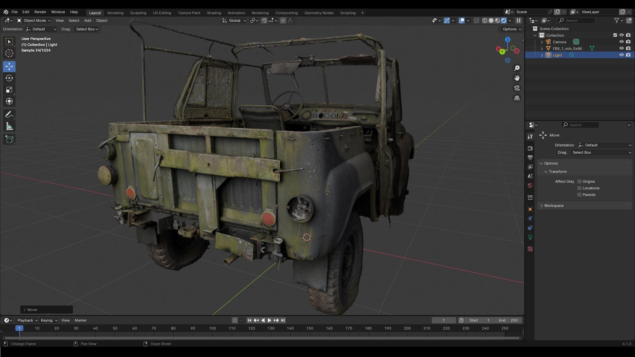Enable Affect Only Parents checkbox
Screen dimensions: 635x357
[x=579, y=195]
